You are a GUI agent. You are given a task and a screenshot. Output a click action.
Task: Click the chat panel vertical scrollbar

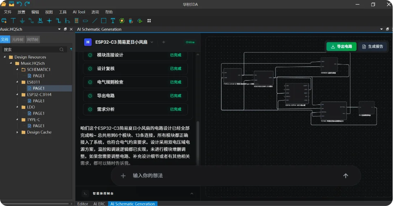coord(198,143)
